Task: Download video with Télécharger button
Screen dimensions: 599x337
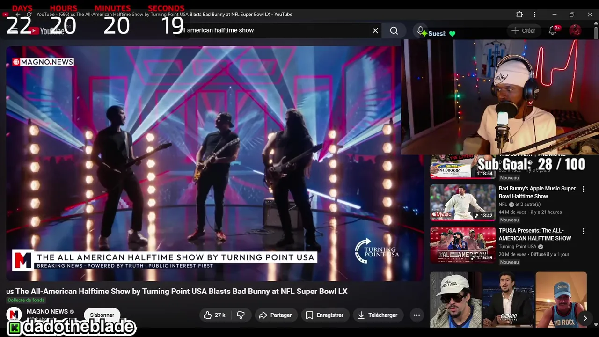Action: click(x=377, y=315)
